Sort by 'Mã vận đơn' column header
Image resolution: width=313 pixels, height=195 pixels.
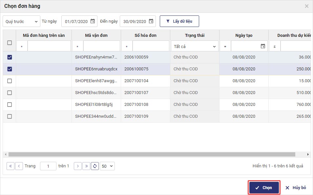click(x=96, y=36)
